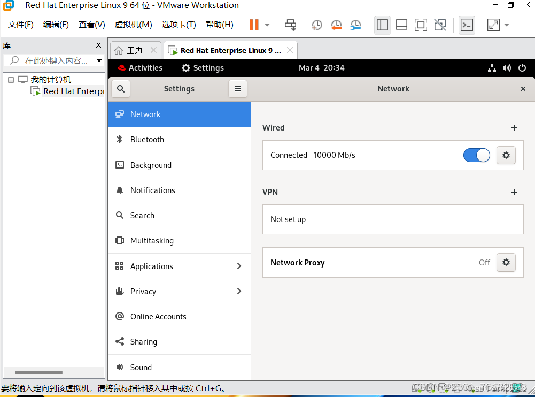535x397 pixels.
Task: Select Bluetooth in the settings sidebar
Action: tap(179, 140)
